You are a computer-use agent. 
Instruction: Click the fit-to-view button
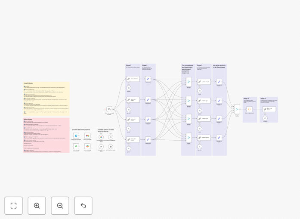[14, 206]
